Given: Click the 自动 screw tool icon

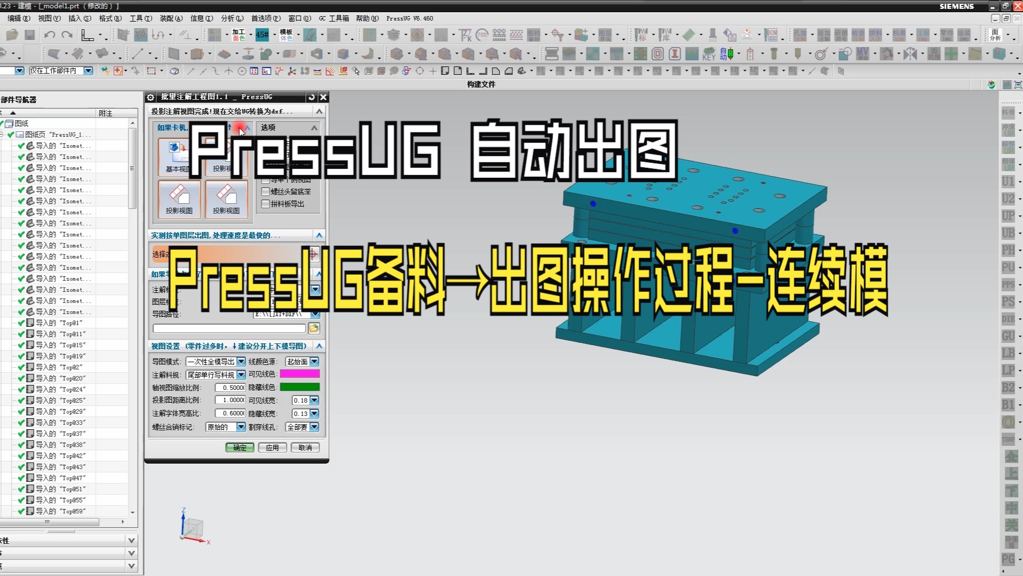Looking at the screenshot, I should pyautogui.click(x=727, y=54).
